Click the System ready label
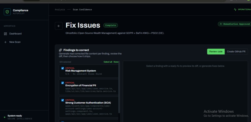 tap(15, 116)
